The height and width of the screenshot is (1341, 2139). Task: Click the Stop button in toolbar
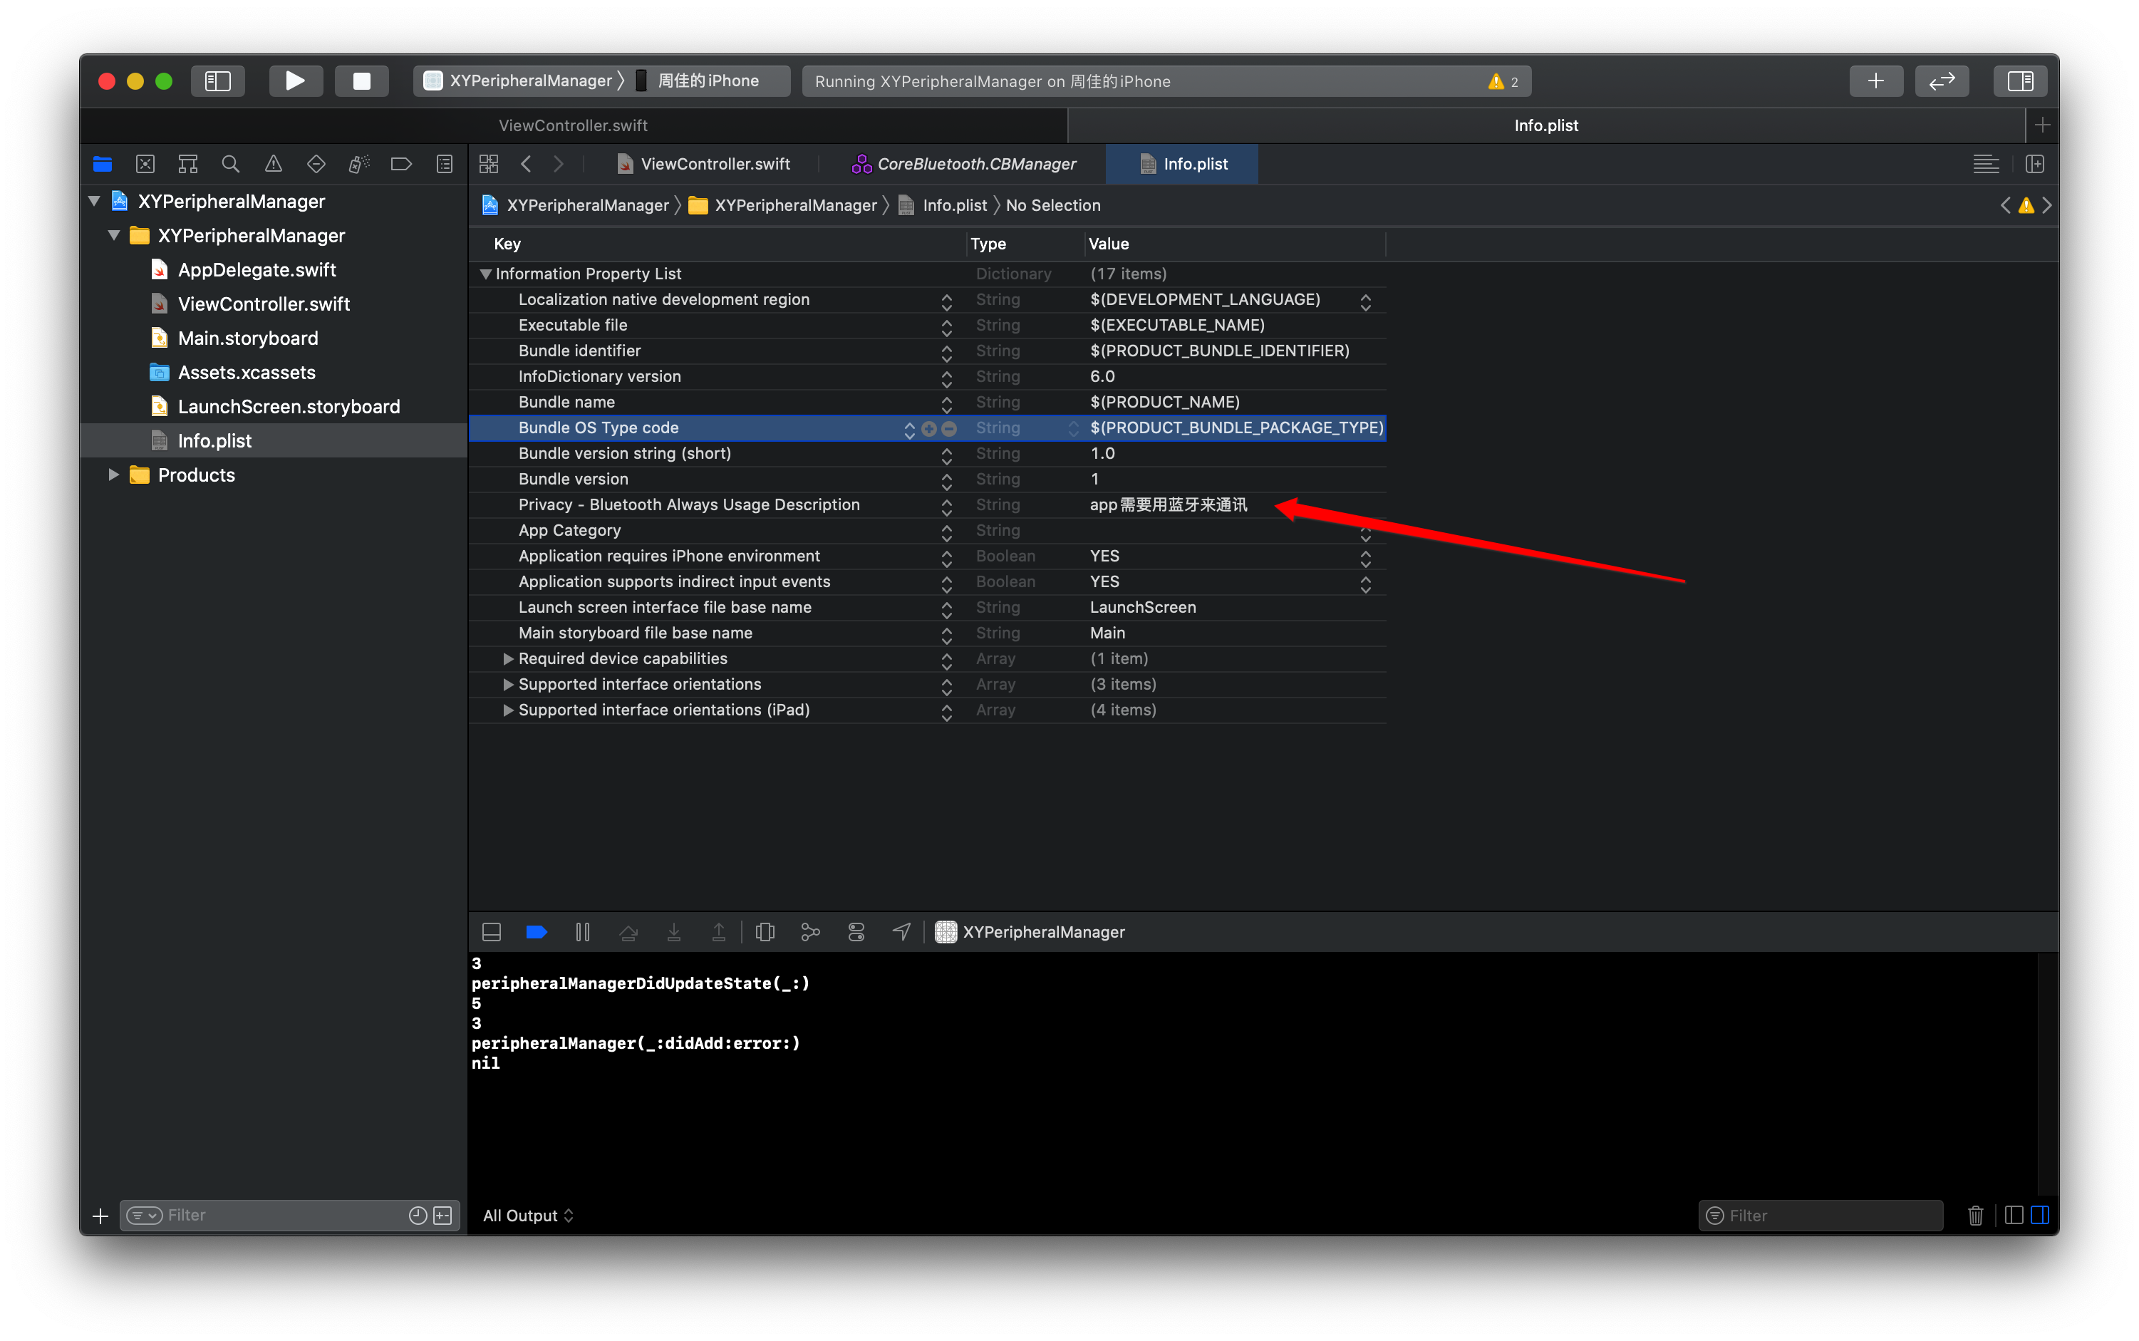point(361,81)
